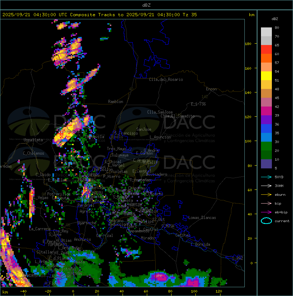Click the 'current' legend label
Viewport: 293px width, 296px height.
tap(282, 221)
